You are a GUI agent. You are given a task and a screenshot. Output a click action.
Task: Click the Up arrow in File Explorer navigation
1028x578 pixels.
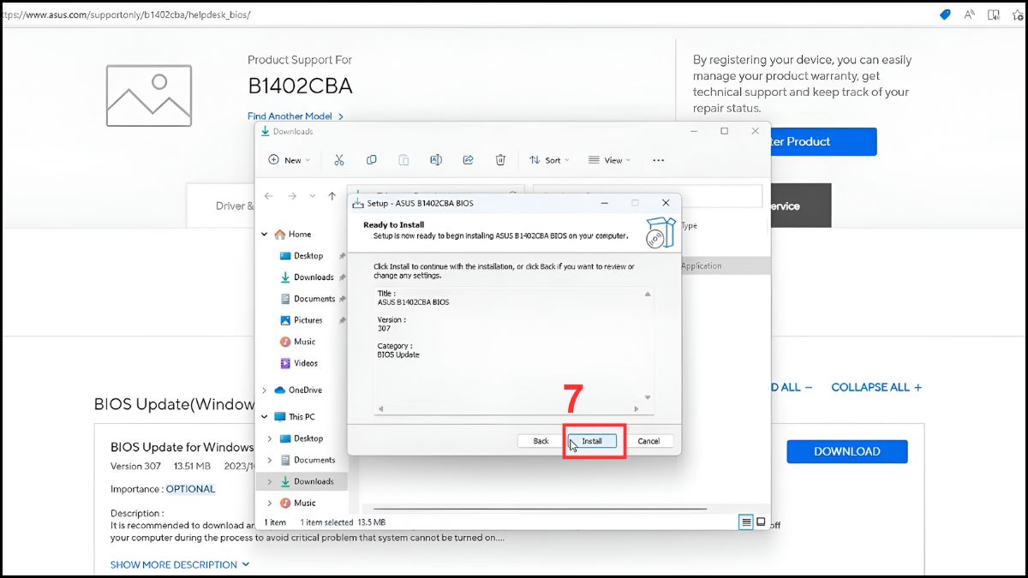pos(332,196)
